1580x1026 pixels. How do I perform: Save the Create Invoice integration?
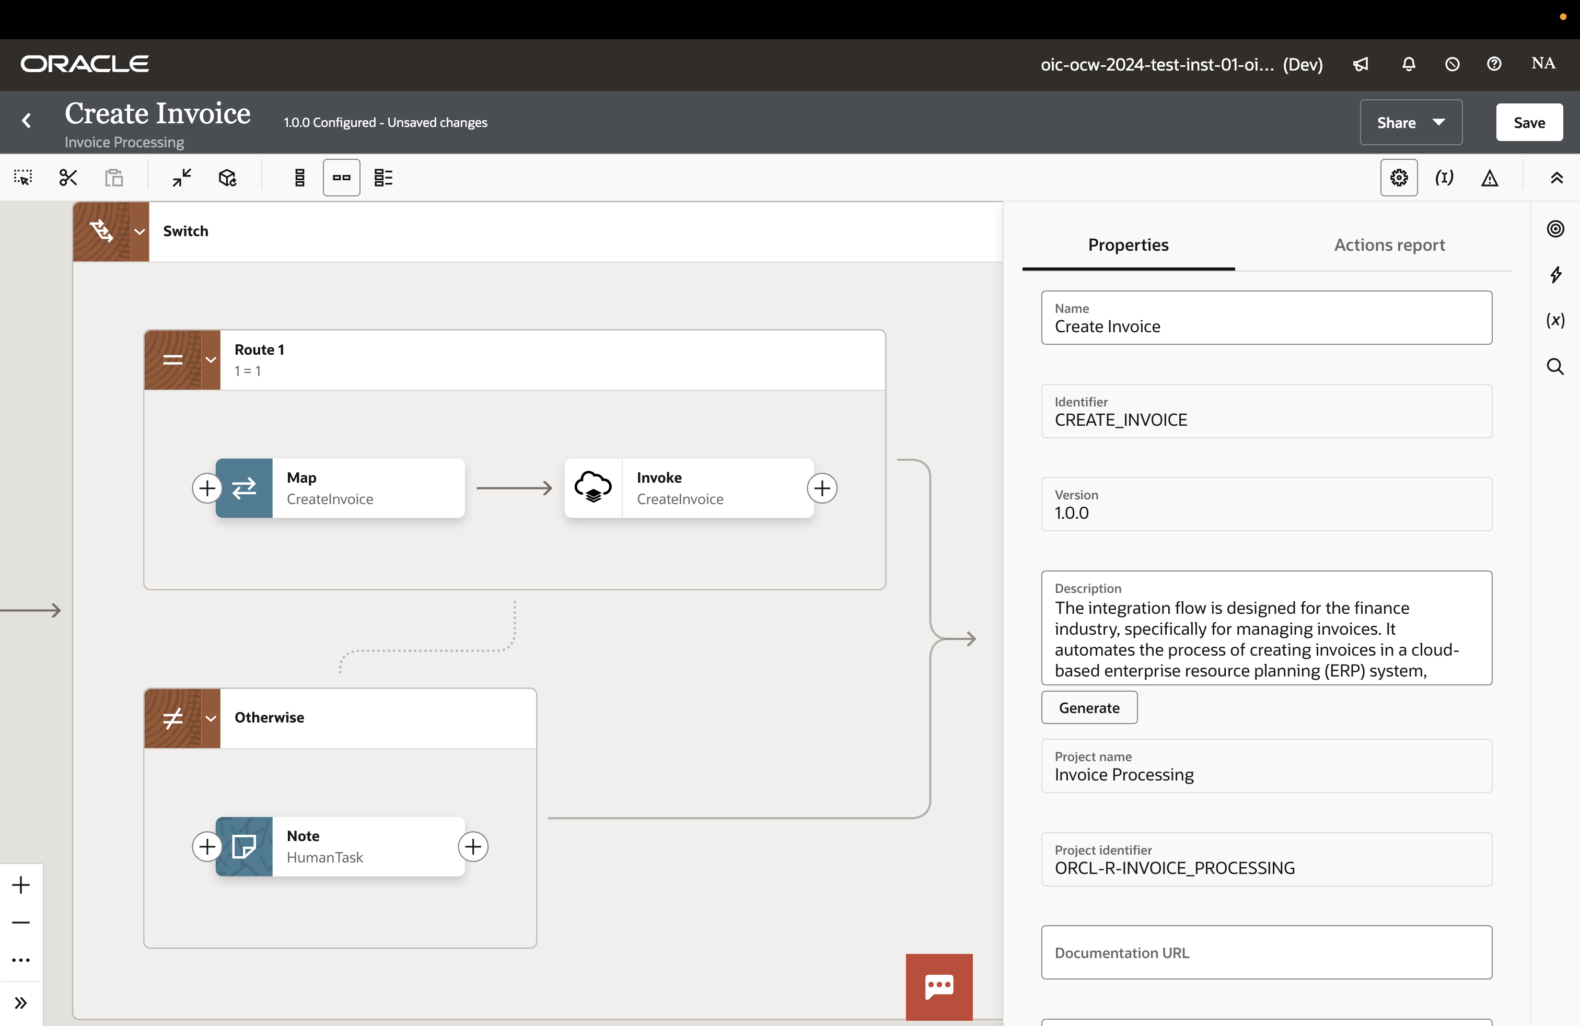1528,122
